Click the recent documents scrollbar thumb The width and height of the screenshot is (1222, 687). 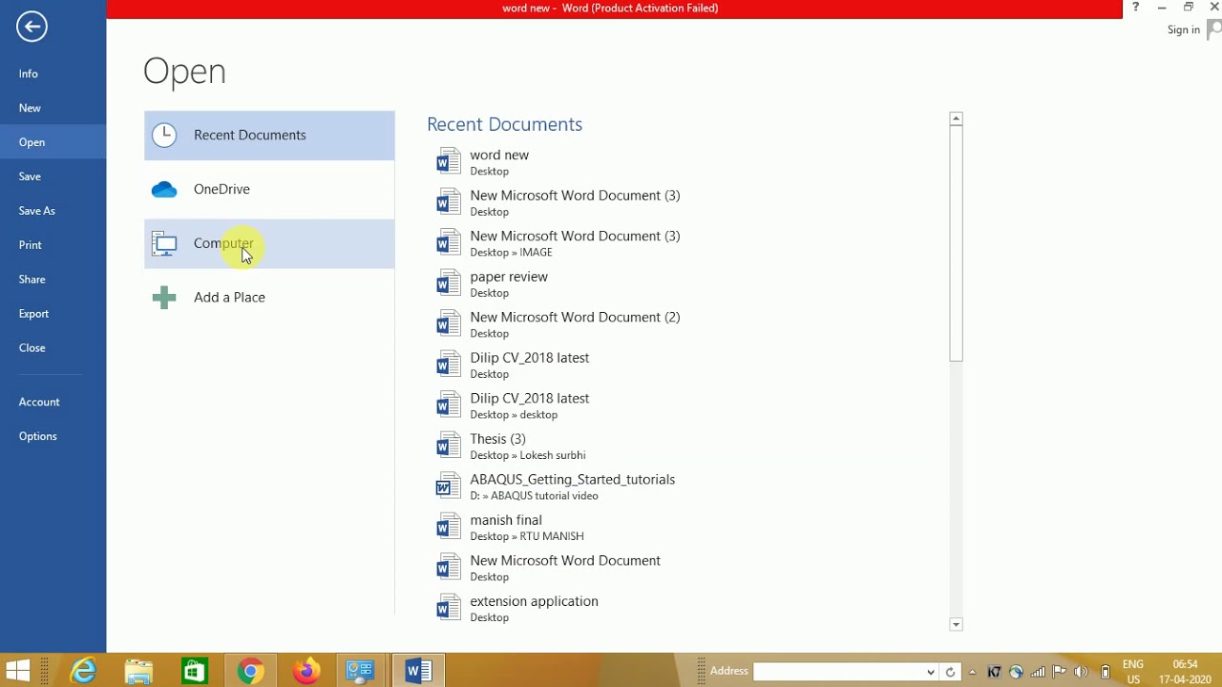[x=956, y=243]
